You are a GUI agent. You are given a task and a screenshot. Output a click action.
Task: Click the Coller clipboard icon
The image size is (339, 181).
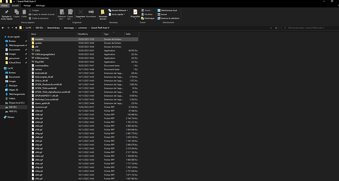24,12
